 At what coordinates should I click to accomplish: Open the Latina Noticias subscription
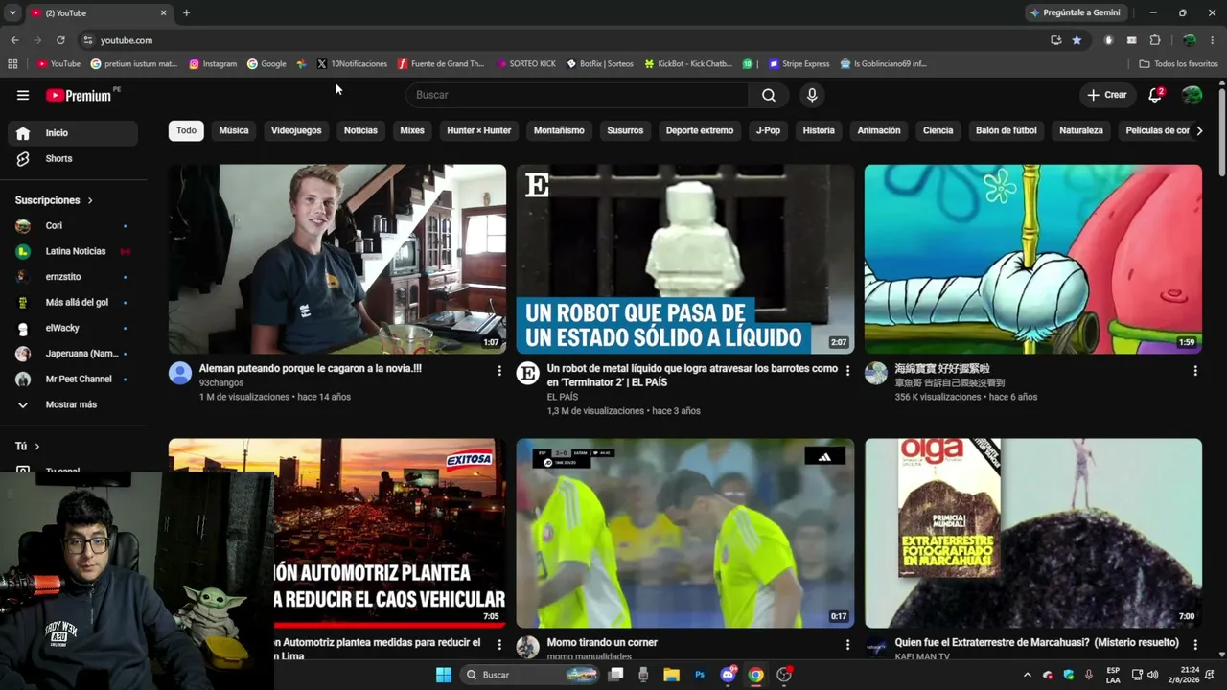coord(73,251)
